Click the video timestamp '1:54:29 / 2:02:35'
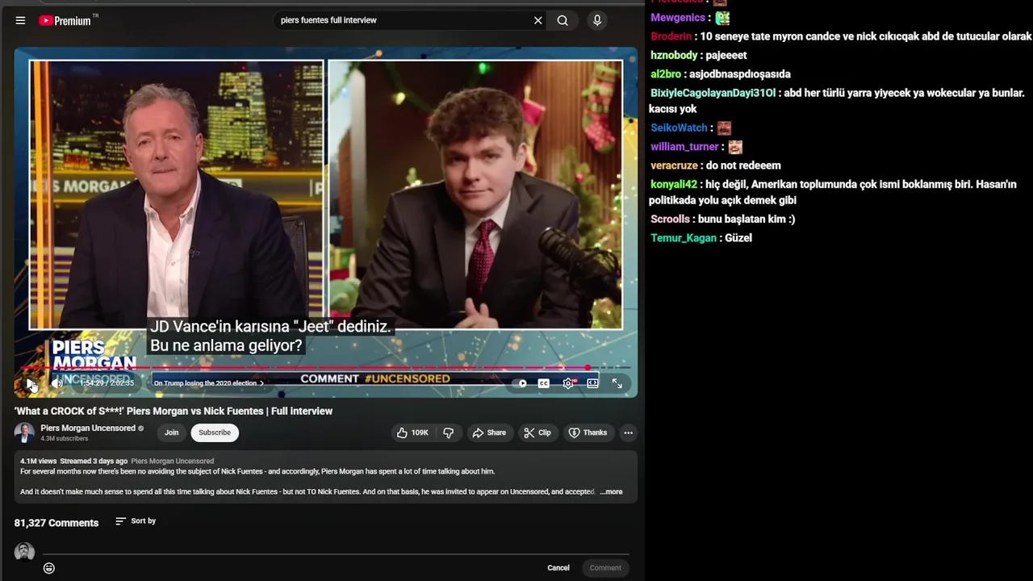The height and width of the screenshot is (581, 1033). pyautogui.click(x=107, y=383)
